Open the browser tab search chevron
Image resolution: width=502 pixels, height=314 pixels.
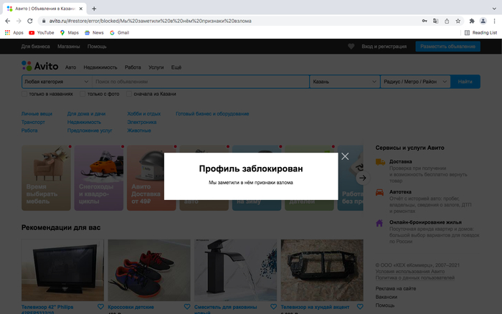point(494,9)
